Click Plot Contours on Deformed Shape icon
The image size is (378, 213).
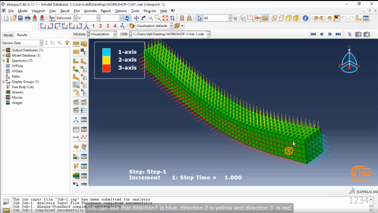76,70
